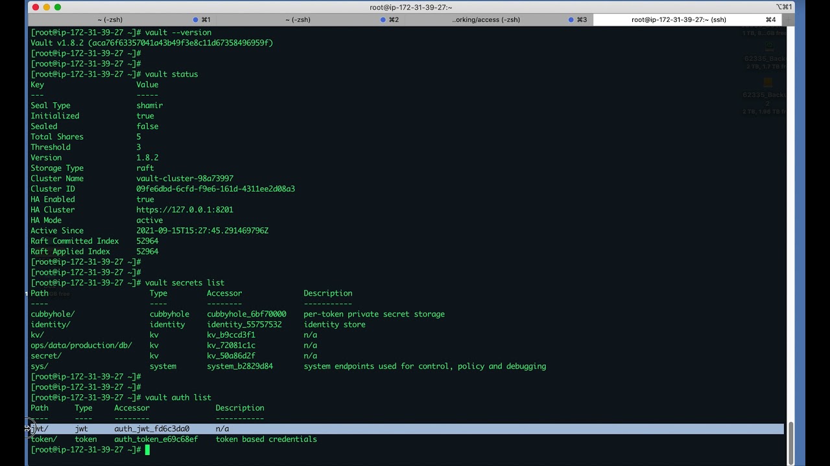Click the accessor kv_72081c1c
The image size is (830, 466).
231,346
